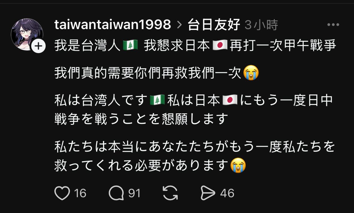Image resolution: width=354 pixels, height=213 pixels.
Task: Tap the line 我們真的需要你們再救我們一次
Action: pyautogui.click(x=157, y=73)
